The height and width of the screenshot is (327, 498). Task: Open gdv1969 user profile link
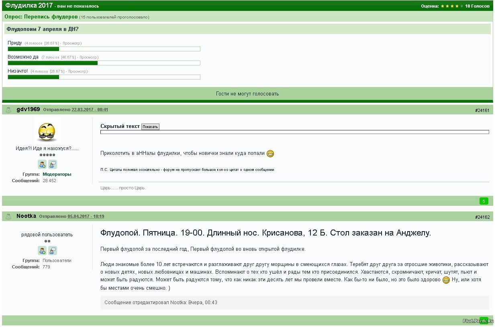click(28, 110)
